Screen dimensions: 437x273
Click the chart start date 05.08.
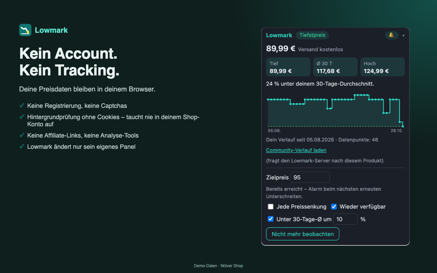coord(274,131)
